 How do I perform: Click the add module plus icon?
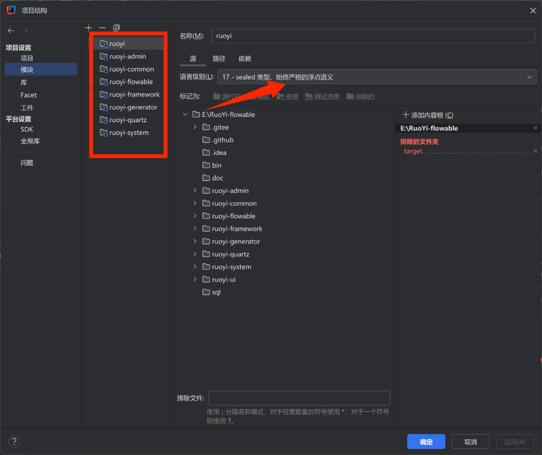89,27
